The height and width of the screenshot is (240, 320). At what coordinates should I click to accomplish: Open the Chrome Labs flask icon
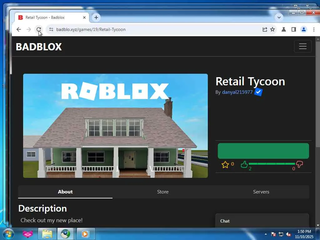[x=284, y=29]
